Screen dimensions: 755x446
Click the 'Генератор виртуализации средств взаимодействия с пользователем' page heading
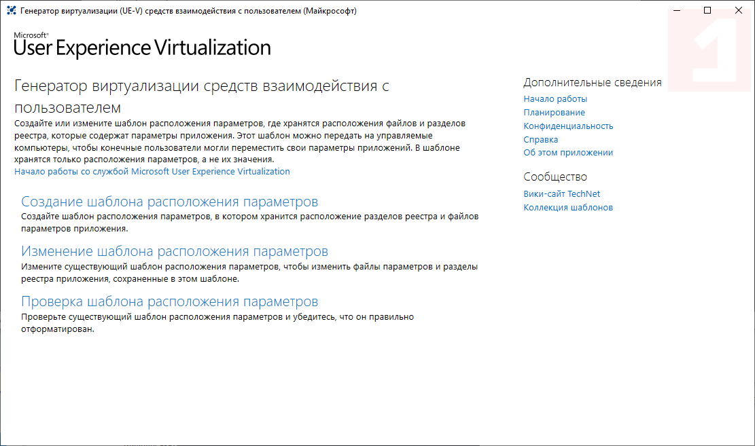[x=201, y=96]
